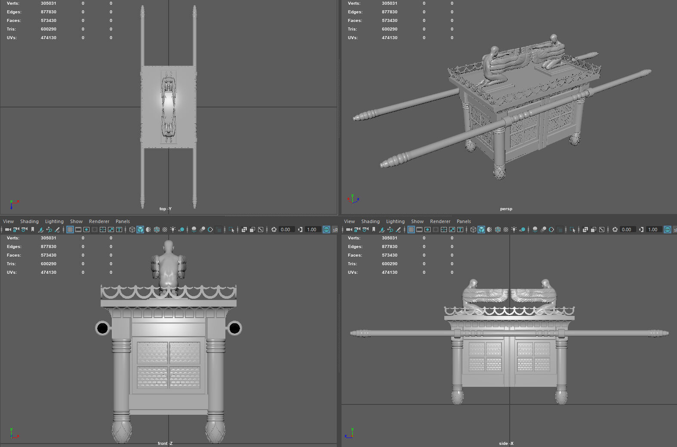Open sRGB color space dropdown in front view
The image size is (677, 447).
coord(335,230)
